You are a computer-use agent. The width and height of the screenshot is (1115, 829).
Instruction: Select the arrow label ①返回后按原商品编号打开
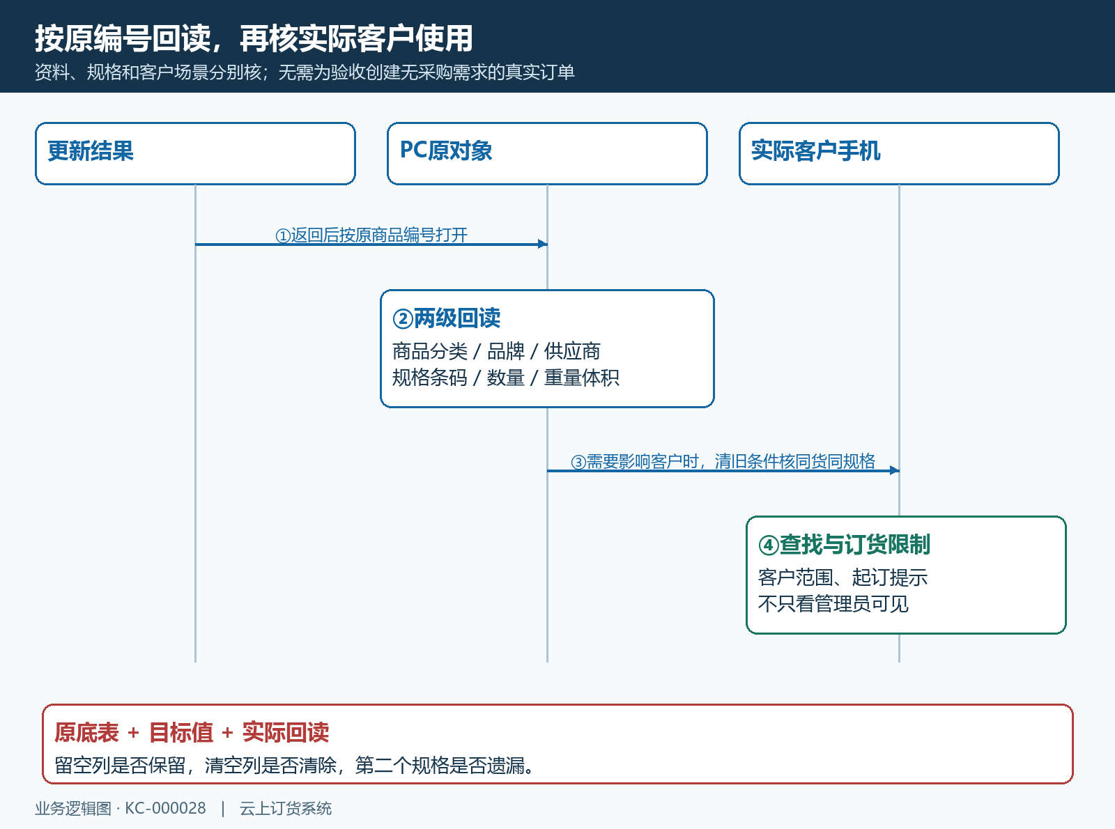[x=371, y=235]
